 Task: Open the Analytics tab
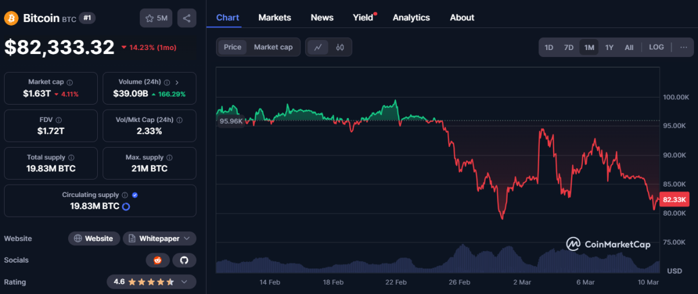411,17
